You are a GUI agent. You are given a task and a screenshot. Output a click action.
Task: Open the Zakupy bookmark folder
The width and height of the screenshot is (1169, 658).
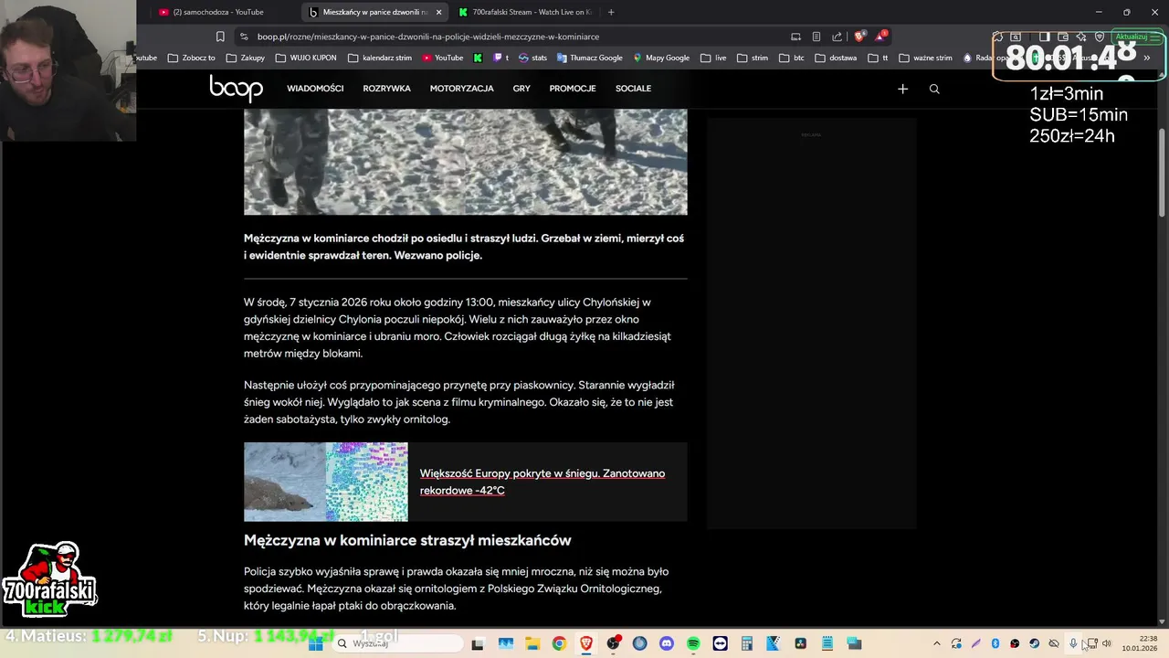pyautogui.click(x=245, y=58)
